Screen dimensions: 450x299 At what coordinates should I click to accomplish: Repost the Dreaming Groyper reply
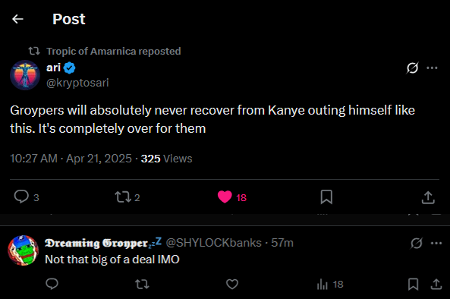coord(142,284)
